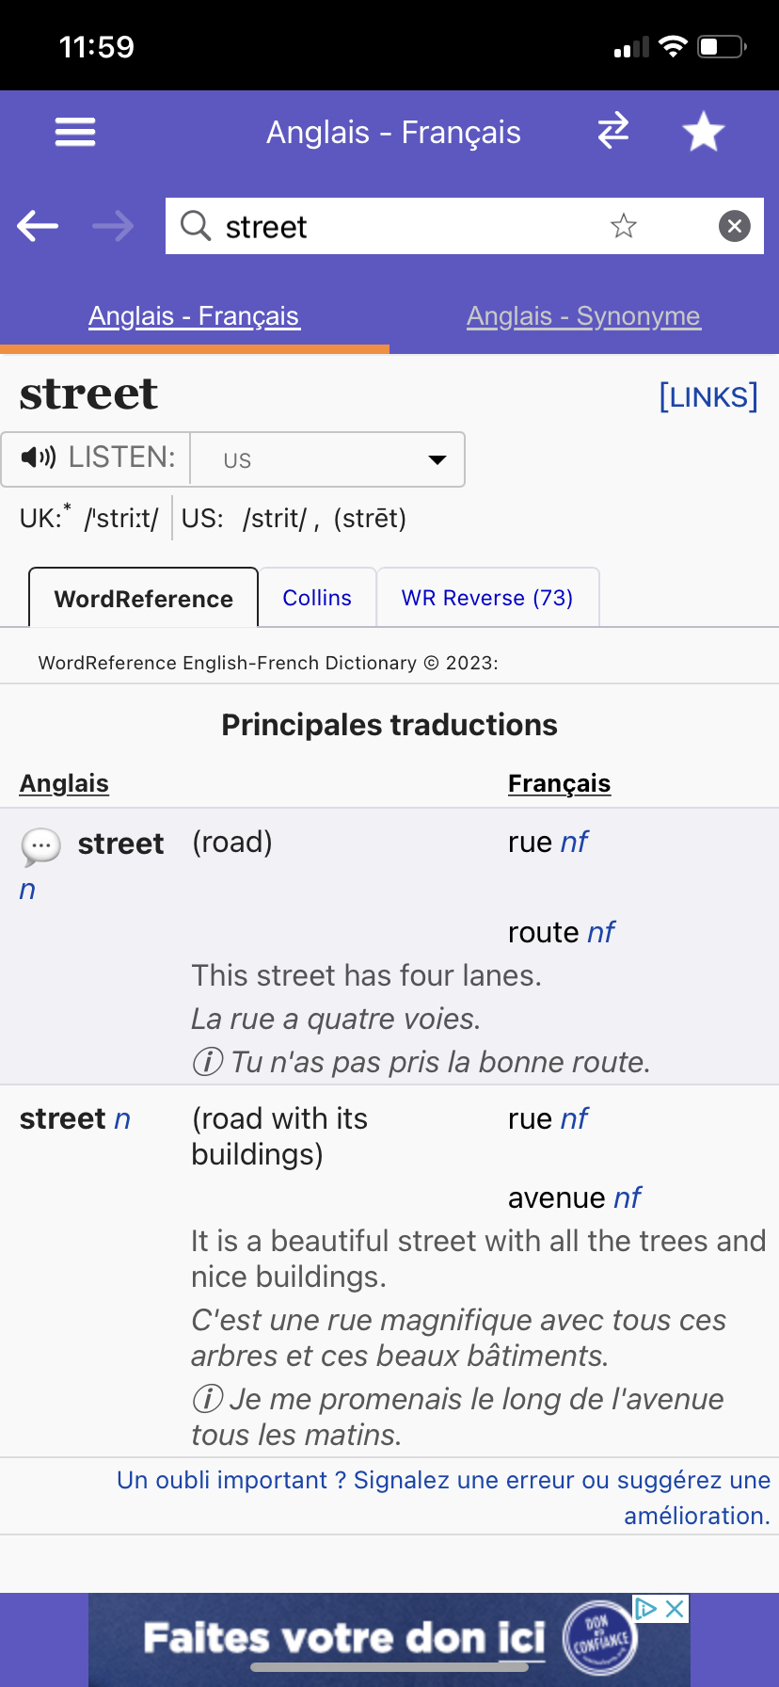Open favorites with the white star icon

(703, 131)
